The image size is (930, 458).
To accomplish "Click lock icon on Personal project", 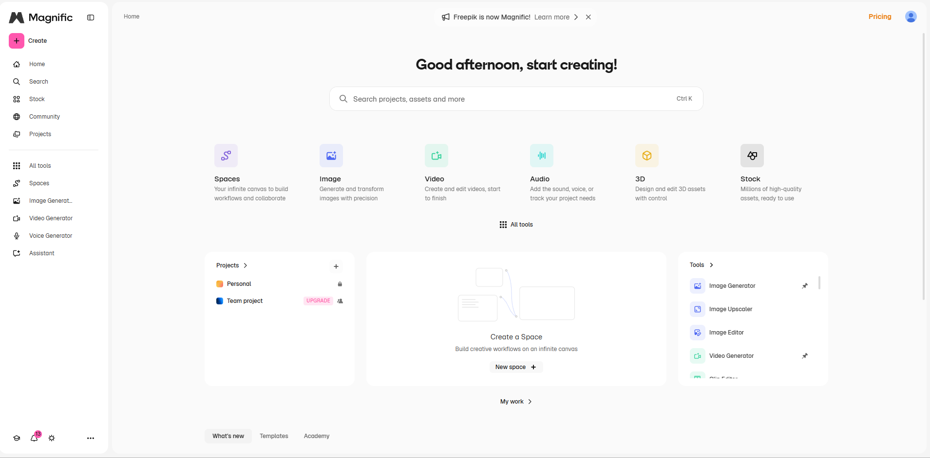I will click(340, 284).
